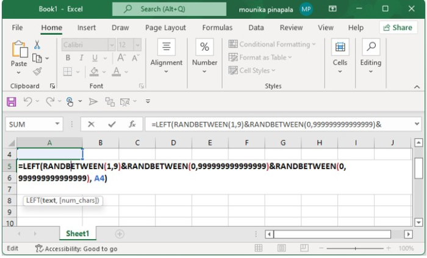This screenshot has height=258, width=427.
Task: Cancel the formula entry with X
Action: [91, 124]
